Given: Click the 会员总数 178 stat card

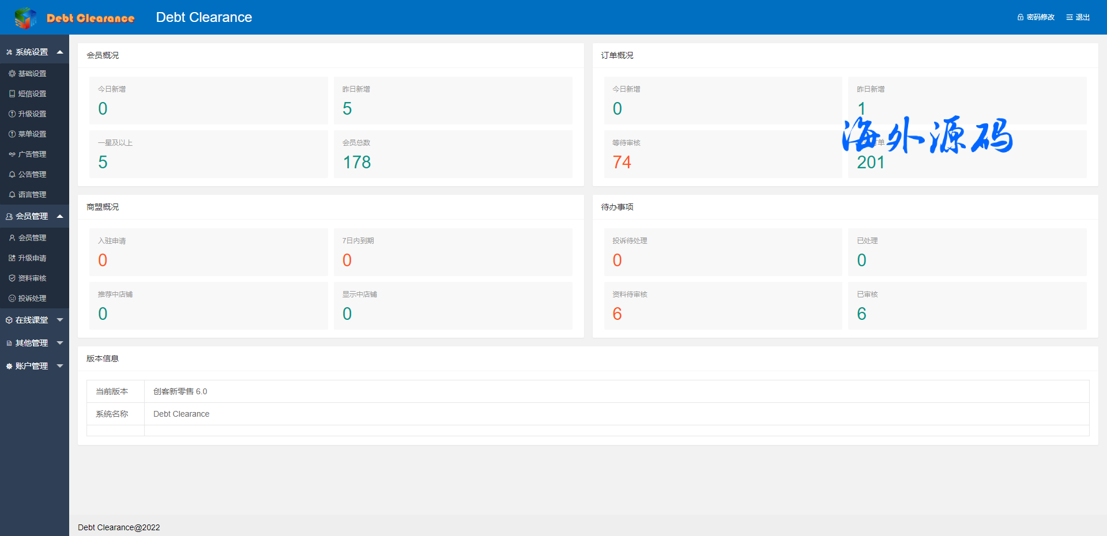Looking at the screenshot, I should 453,154.
